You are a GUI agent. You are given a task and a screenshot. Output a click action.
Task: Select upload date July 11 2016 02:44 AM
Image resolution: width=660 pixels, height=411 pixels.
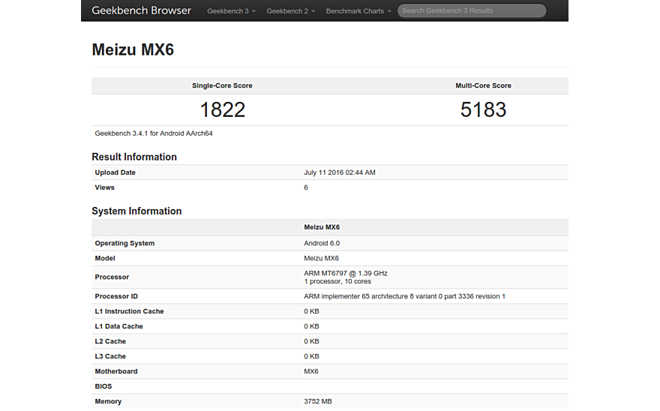[340, 172]
